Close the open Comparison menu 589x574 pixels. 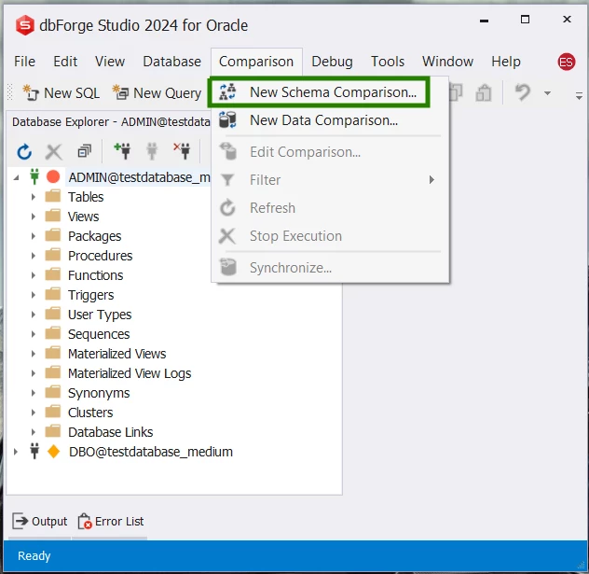tap(256, 62)
